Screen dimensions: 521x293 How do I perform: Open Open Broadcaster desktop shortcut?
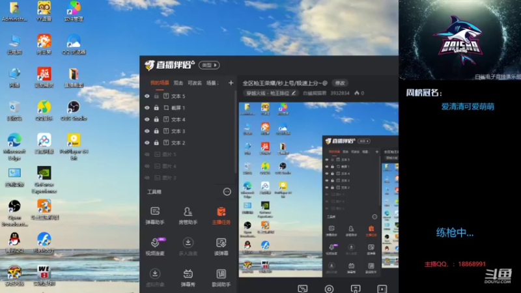[14, 213]
